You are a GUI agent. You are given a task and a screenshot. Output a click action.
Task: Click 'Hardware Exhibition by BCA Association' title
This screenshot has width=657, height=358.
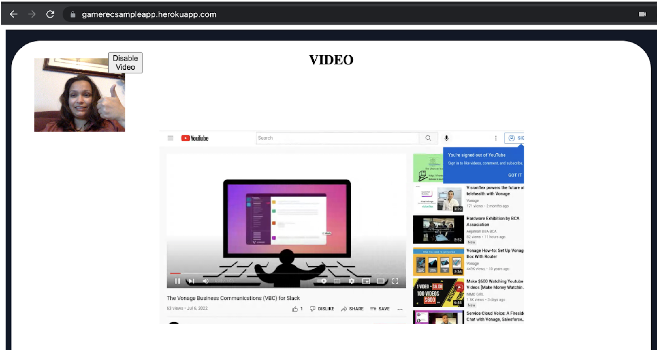pyautogui.click(x=493, y=221)
